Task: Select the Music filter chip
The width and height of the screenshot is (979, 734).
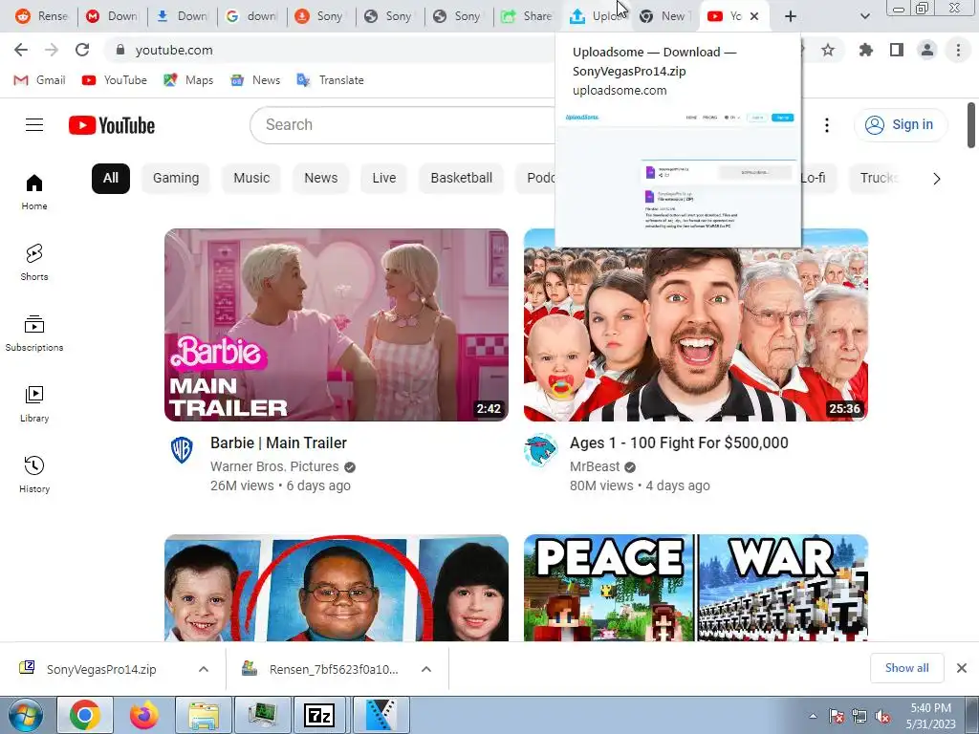Action: tap(251, 179)
